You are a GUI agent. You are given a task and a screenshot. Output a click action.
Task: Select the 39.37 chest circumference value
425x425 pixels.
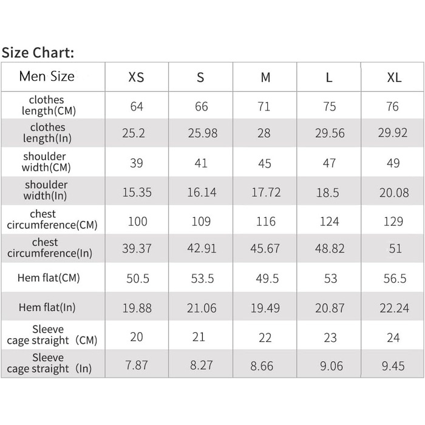pyautogui.click(x=137, y=250)
